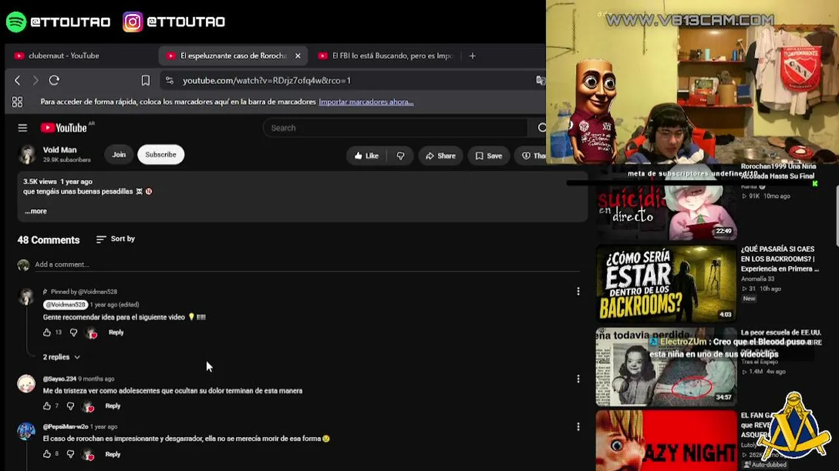
Task: Open the three-dot menu on @Sayao.234's comment
Action: (578, 379)
